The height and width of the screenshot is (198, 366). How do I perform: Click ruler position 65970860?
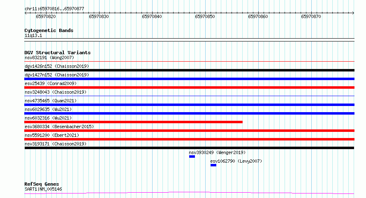(258, 16)
